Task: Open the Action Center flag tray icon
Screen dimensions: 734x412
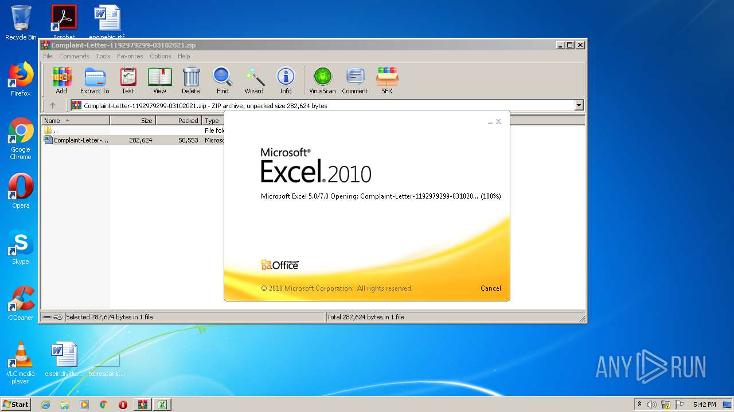Action: point(680,405)
